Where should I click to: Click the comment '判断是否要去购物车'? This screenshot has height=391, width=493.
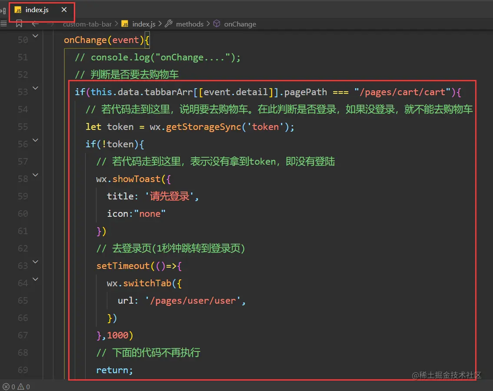[x=126, y=75]
